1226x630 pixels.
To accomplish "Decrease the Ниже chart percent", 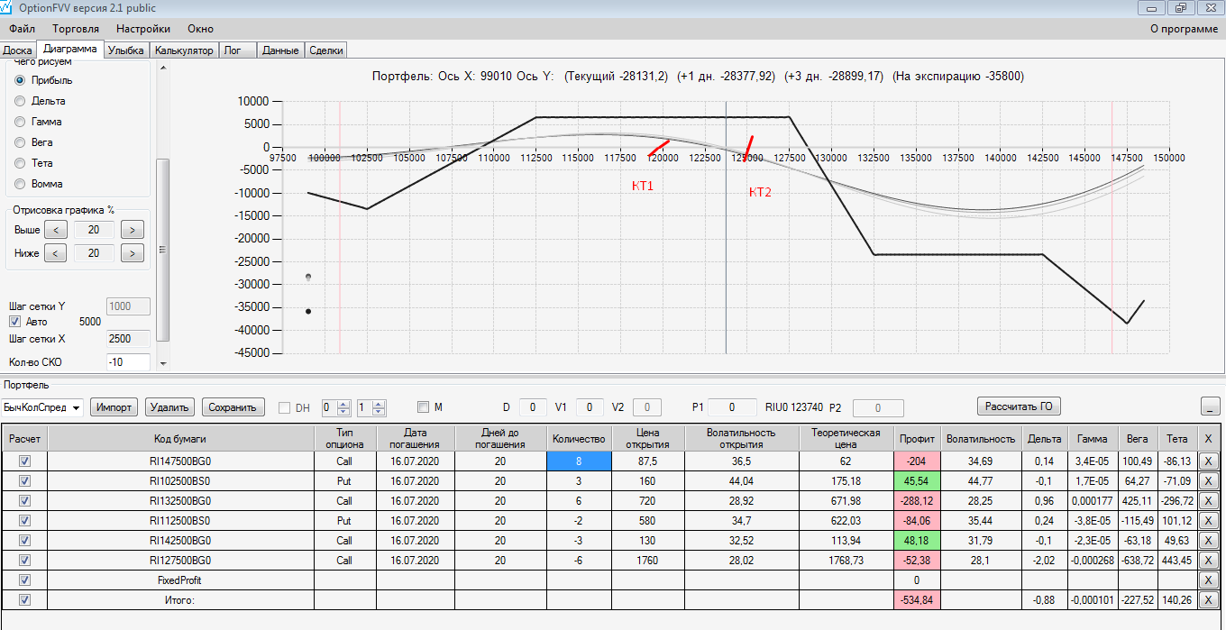I will pos(56,253).
